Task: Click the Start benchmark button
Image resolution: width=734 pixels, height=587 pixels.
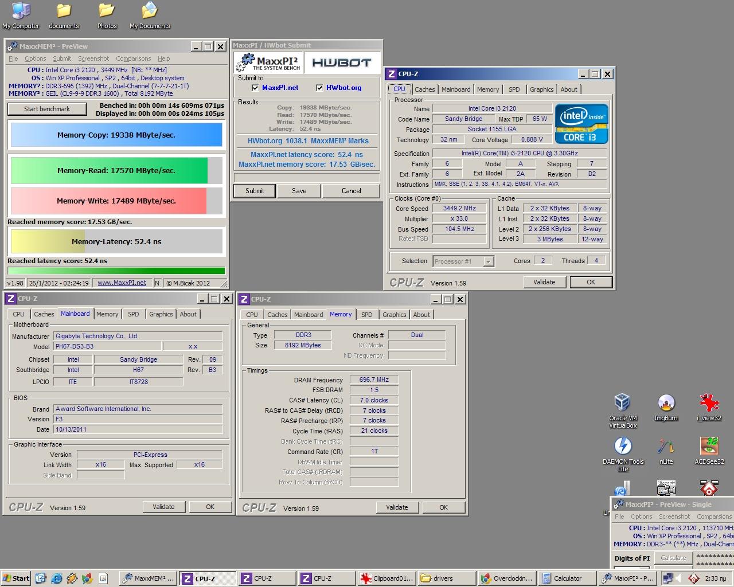Action: tap(47, 109)
